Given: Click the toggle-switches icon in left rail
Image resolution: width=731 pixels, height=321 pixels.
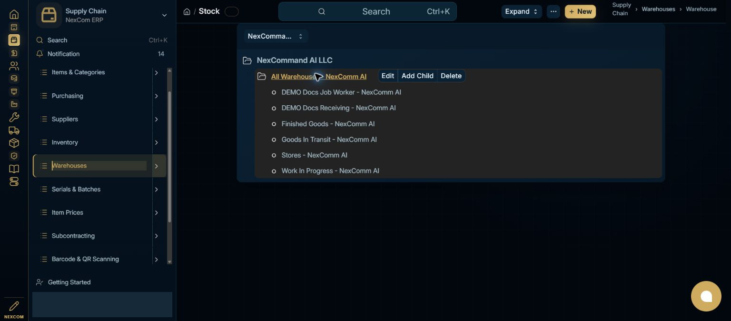Looking at the screenshot, I should (x=14, y=181).
